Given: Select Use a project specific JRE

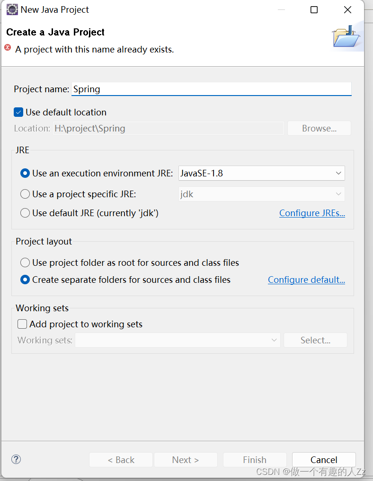Looking at the screenshot, I should (25, 194).
